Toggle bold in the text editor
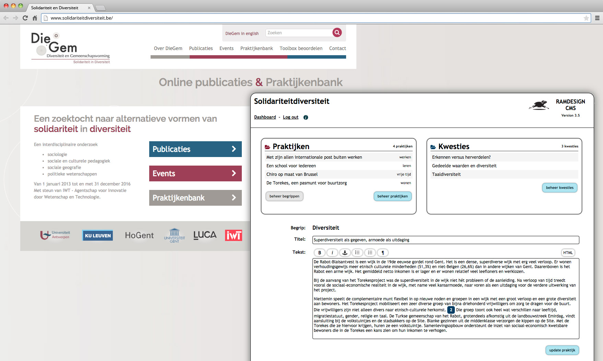The image size is (603, 361). [320, 253]
